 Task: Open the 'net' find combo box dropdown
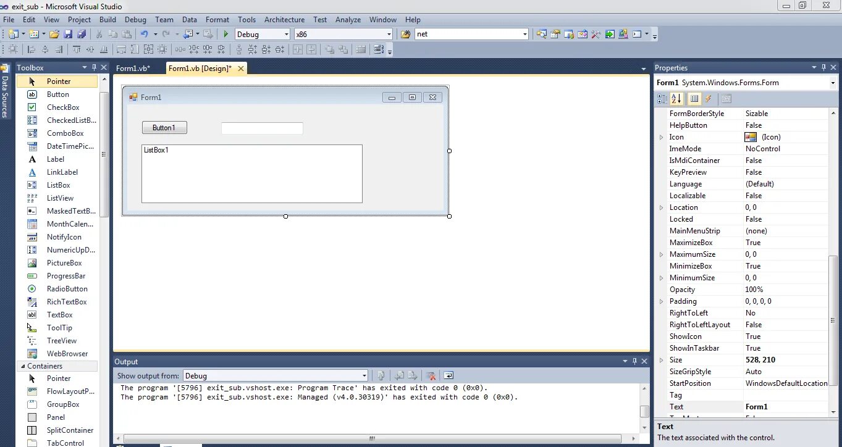click(524, 34)
